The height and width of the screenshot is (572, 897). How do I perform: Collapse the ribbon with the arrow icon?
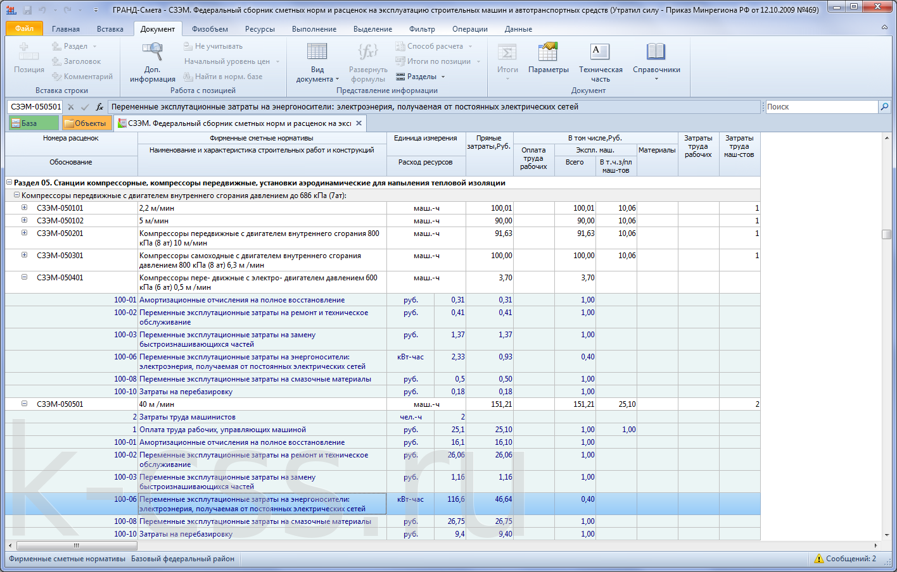pos(884,28)
